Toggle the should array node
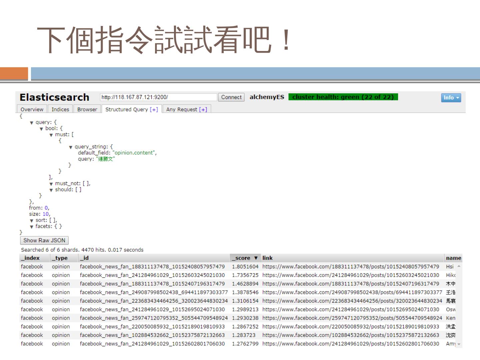Screen dimensions: 480x360 point(51,190)
